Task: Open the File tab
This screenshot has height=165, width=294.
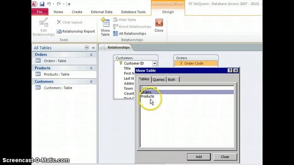Action: (x=40, y=12)
